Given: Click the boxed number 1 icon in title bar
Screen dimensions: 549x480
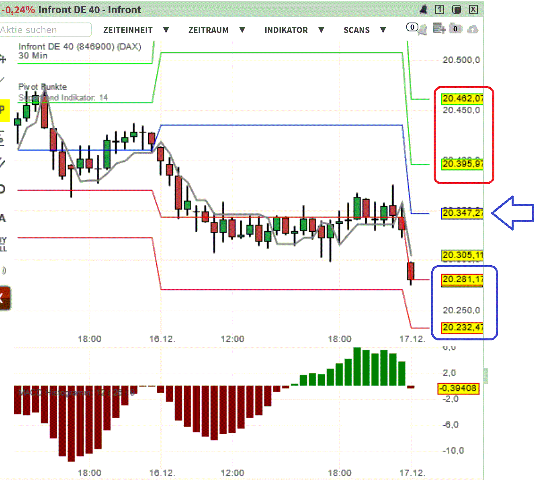Looking at the screenshot, I should 440,9.
